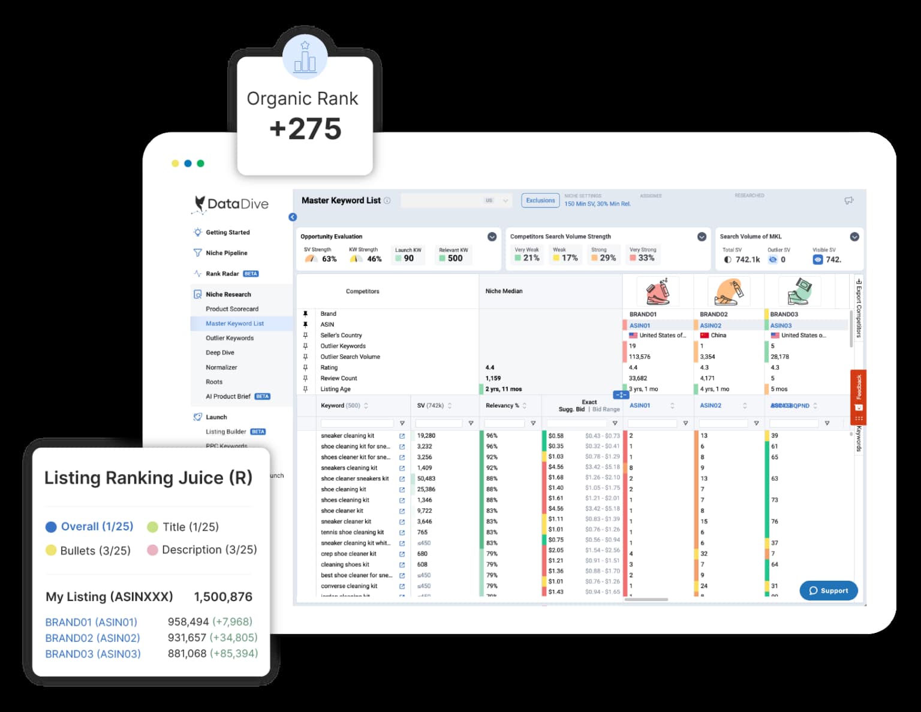
Task: Click the blue Support button
Action: 829,590
